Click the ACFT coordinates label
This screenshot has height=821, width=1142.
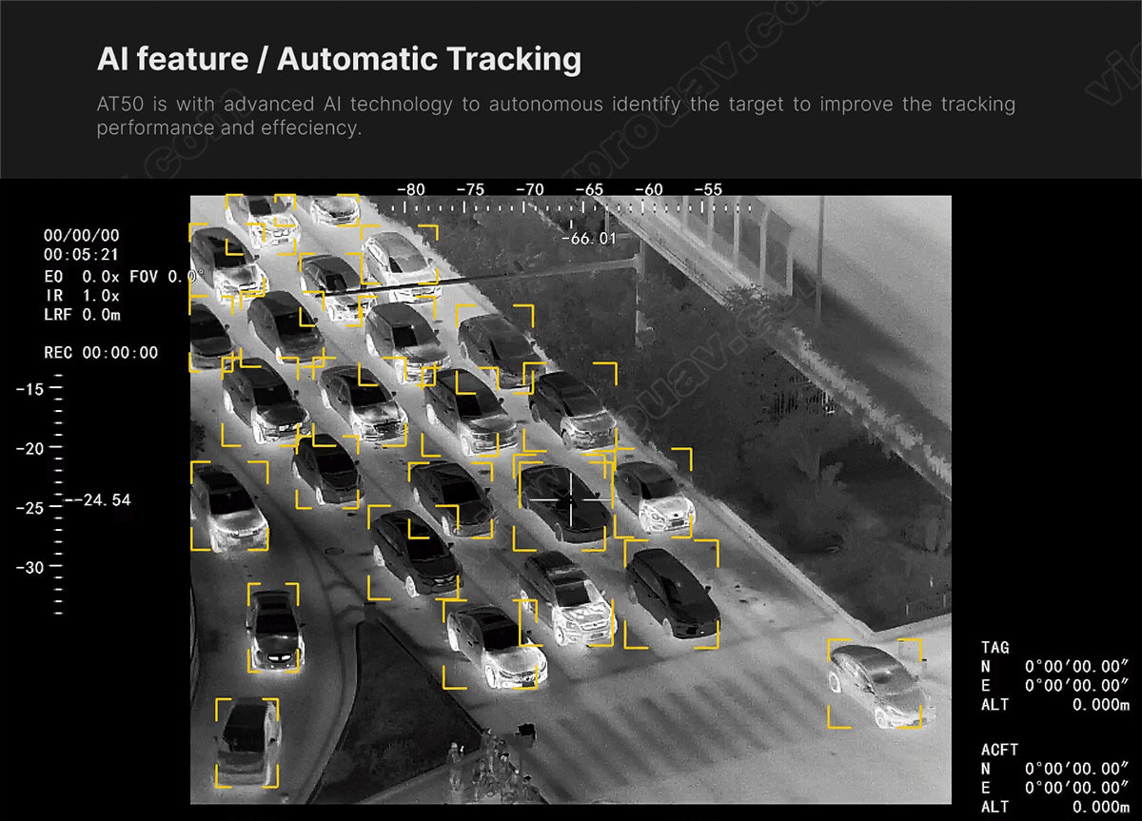pyautogui.click(x=999, y=750)
